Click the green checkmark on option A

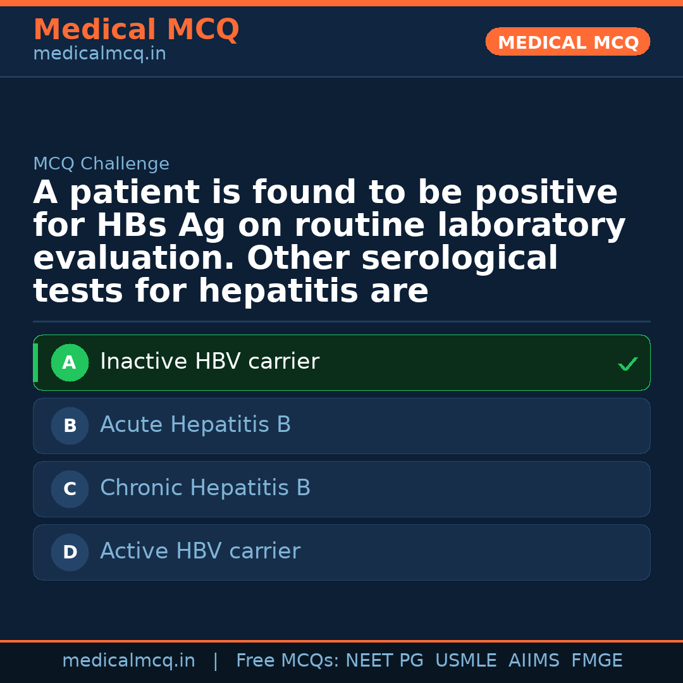pos(627,364)
